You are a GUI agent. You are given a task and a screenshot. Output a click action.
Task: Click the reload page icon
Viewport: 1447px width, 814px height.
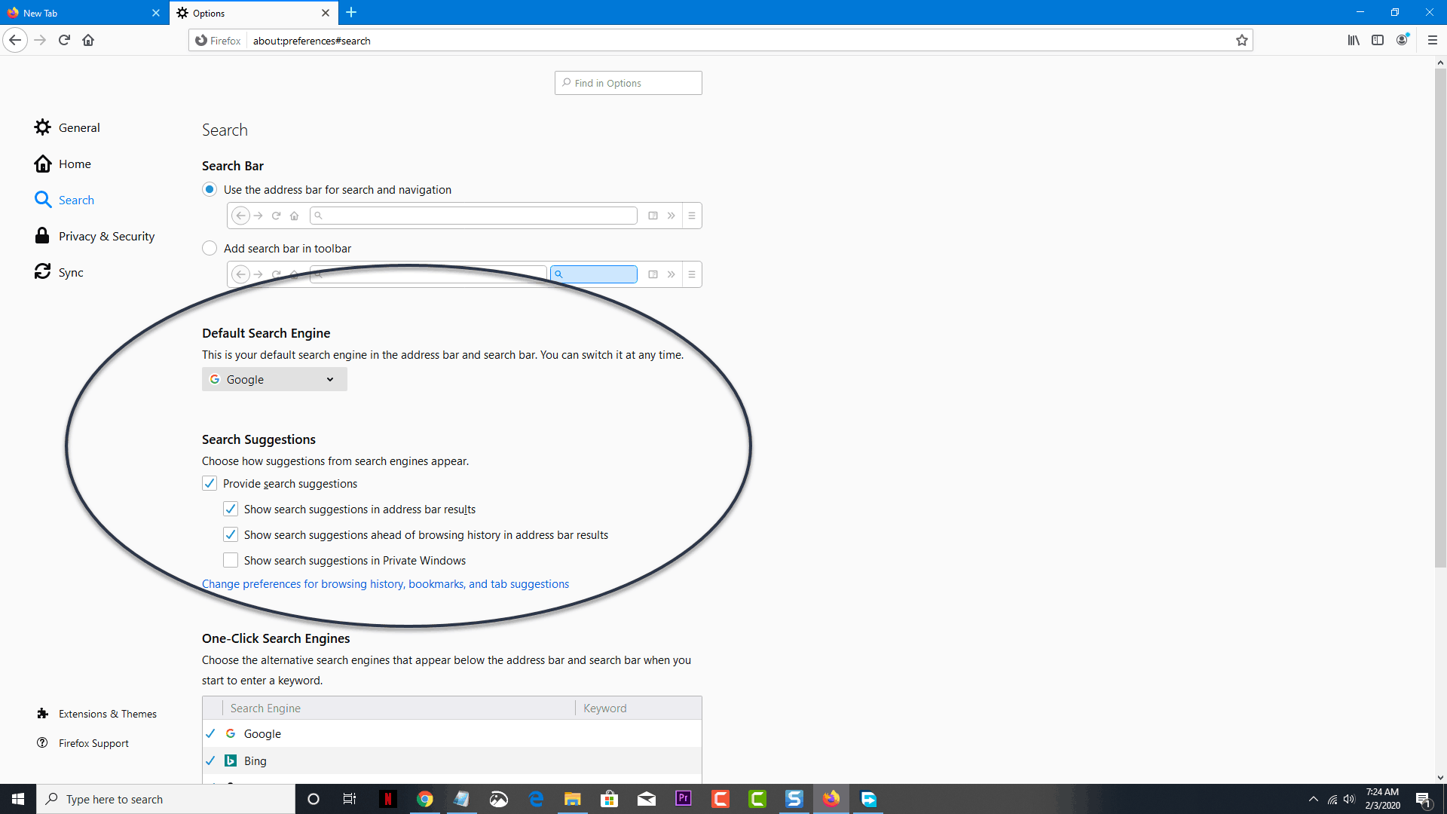click(x=65, y=40)
